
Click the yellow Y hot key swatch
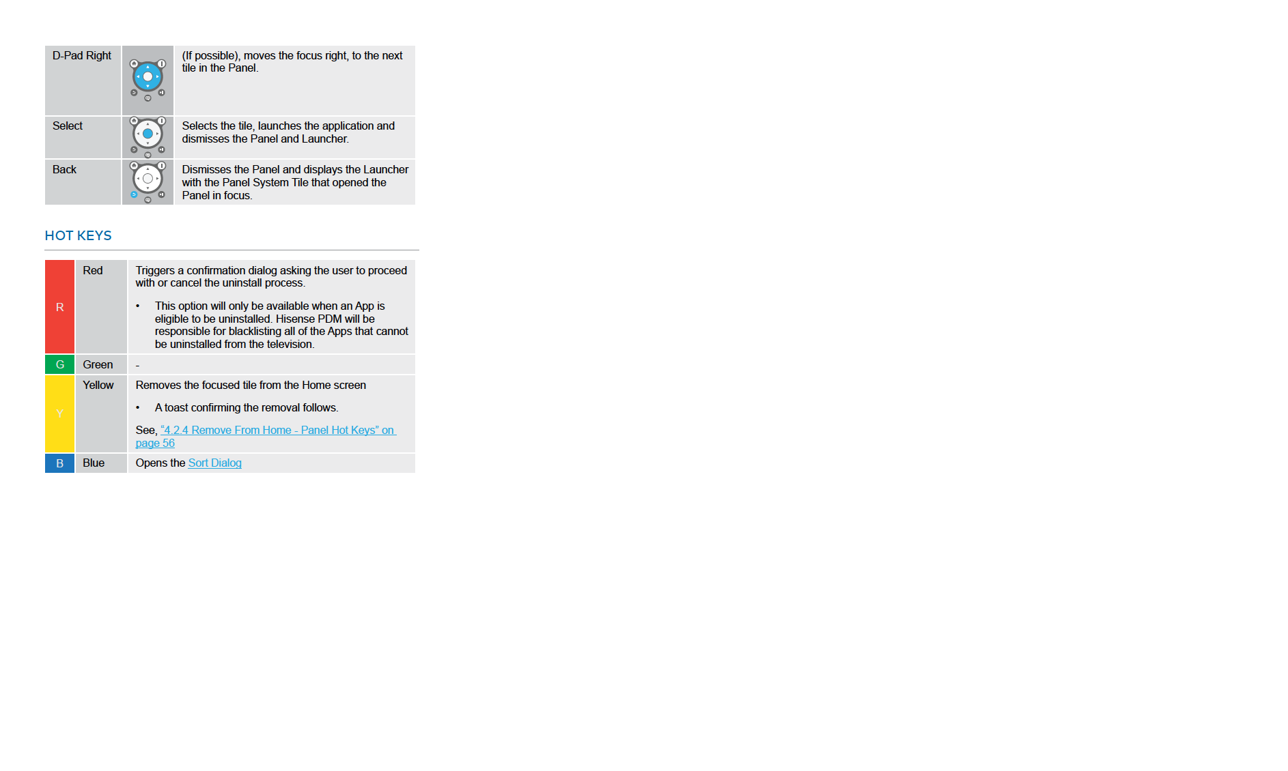(59, 413)
